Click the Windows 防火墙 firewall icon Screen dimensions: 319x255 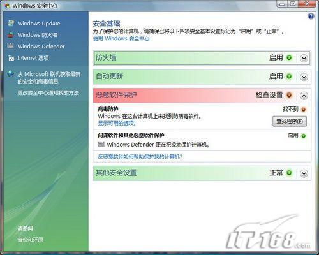pos(11,34)
